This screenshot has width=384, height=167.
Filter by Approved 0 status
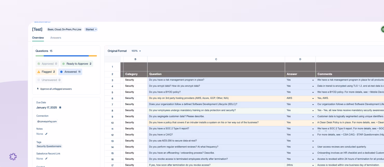coord(47,64)
